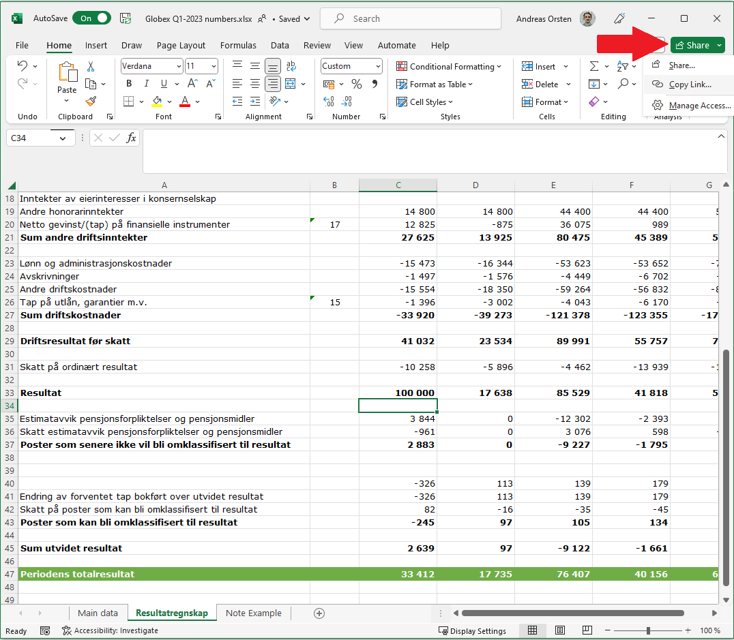Click the Clear eraser icon
Screen dimensions: 734x640
tap(594, 101)
